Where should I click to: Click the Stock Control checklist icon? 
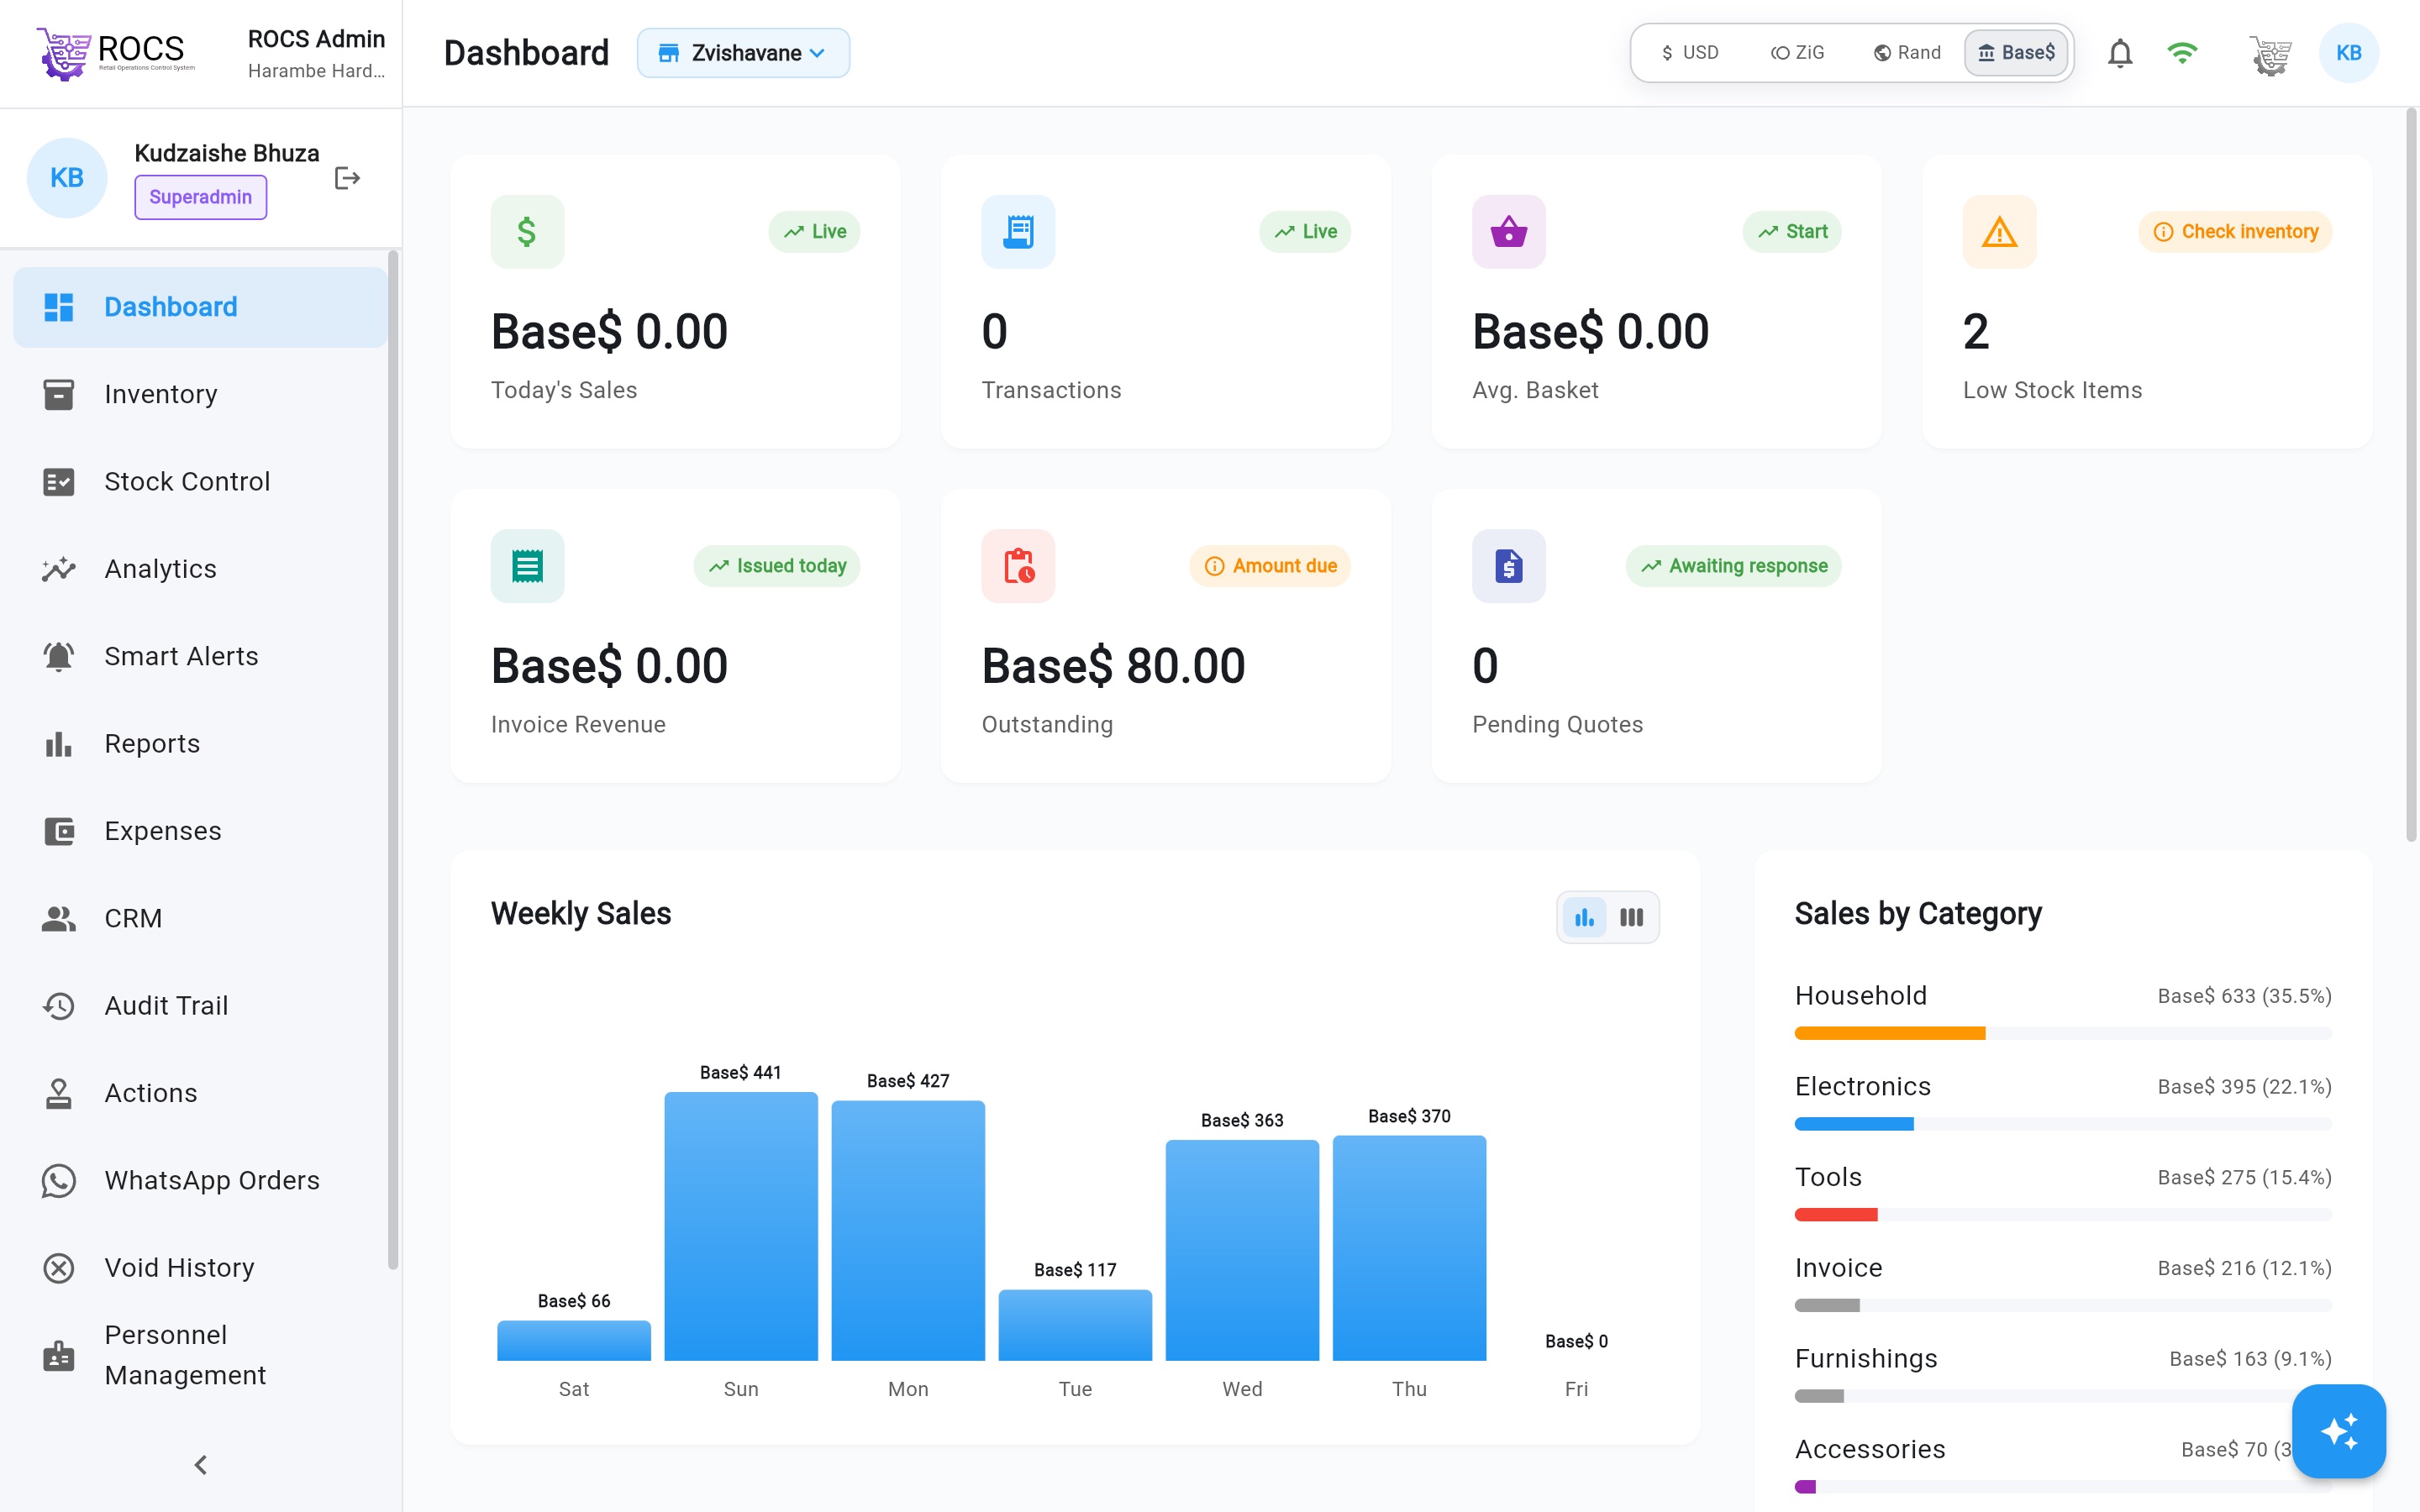[59, 482]
